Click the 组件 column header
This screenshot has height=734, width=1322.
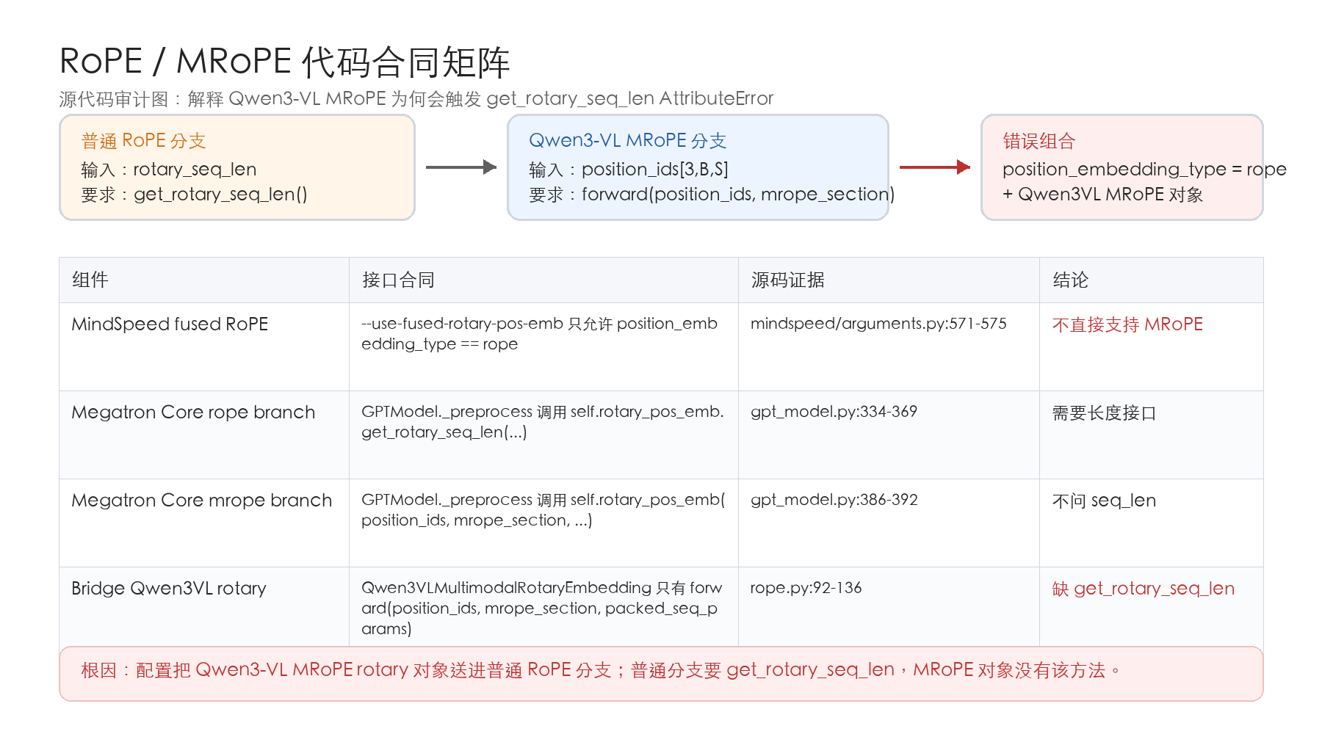(x=204, y=280)
